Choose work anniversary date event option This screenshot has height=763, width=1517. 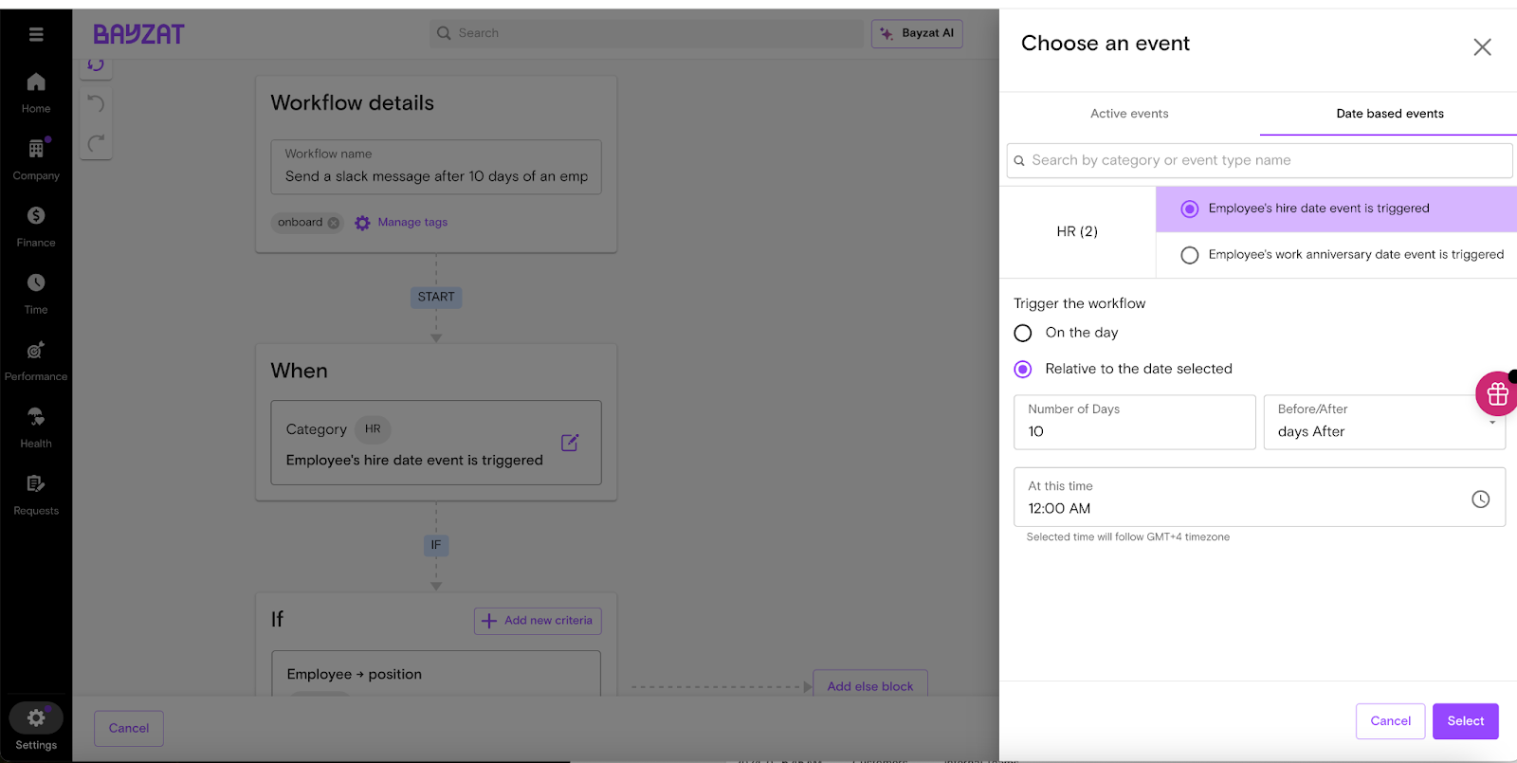(1190, 255)
